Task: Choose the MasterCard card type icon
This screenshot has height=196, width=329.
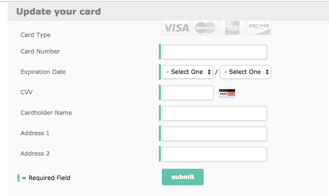Action: click(205, 28)
